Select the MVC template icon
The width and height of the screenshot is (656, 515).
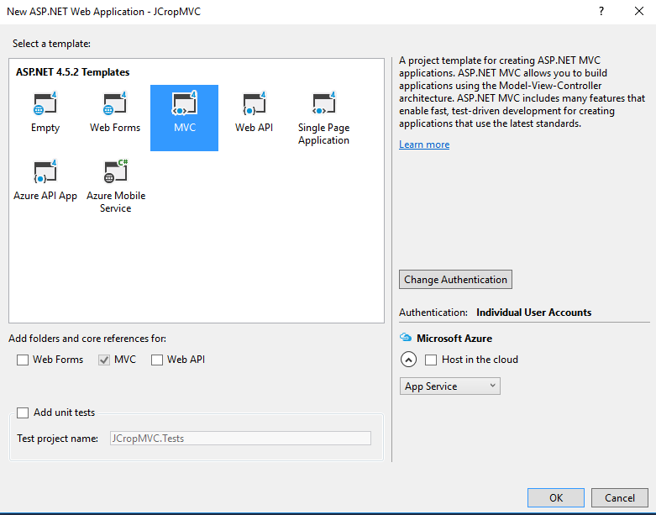[x=184, y=103]
